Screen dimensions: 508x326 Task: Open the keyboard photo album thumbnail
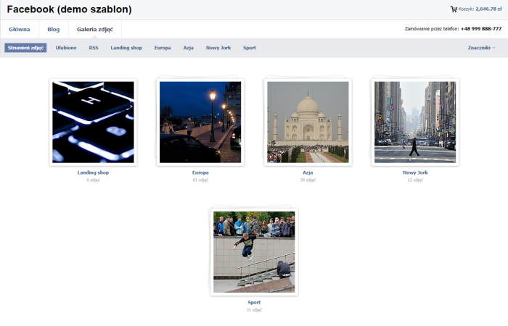(x=93, y=122)
